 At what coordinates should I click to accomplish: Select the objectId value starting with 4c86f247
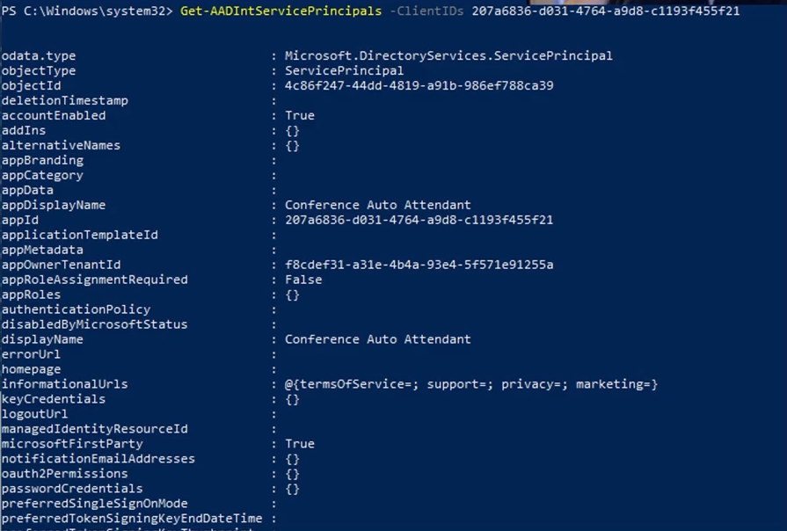[419, 86]
